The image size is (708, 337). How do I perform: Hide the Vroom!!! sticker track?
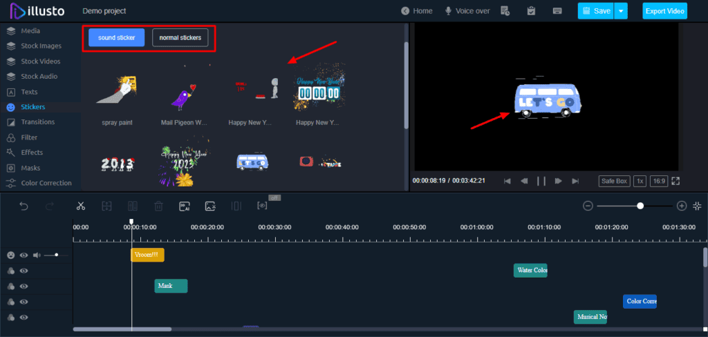pos(24,256)
